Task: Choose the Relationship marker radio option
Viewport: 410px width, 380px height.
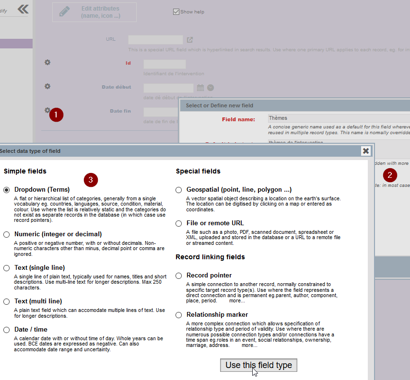Action: [179, 315]
